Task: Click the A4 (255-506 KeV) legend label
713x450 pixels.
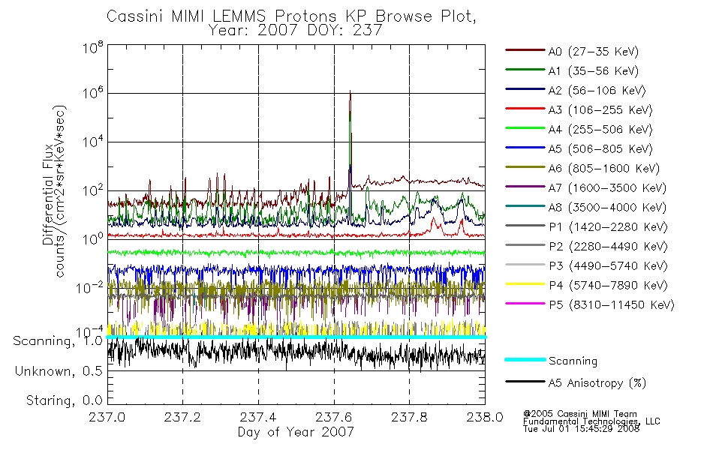Action: [x=600, y=130]
